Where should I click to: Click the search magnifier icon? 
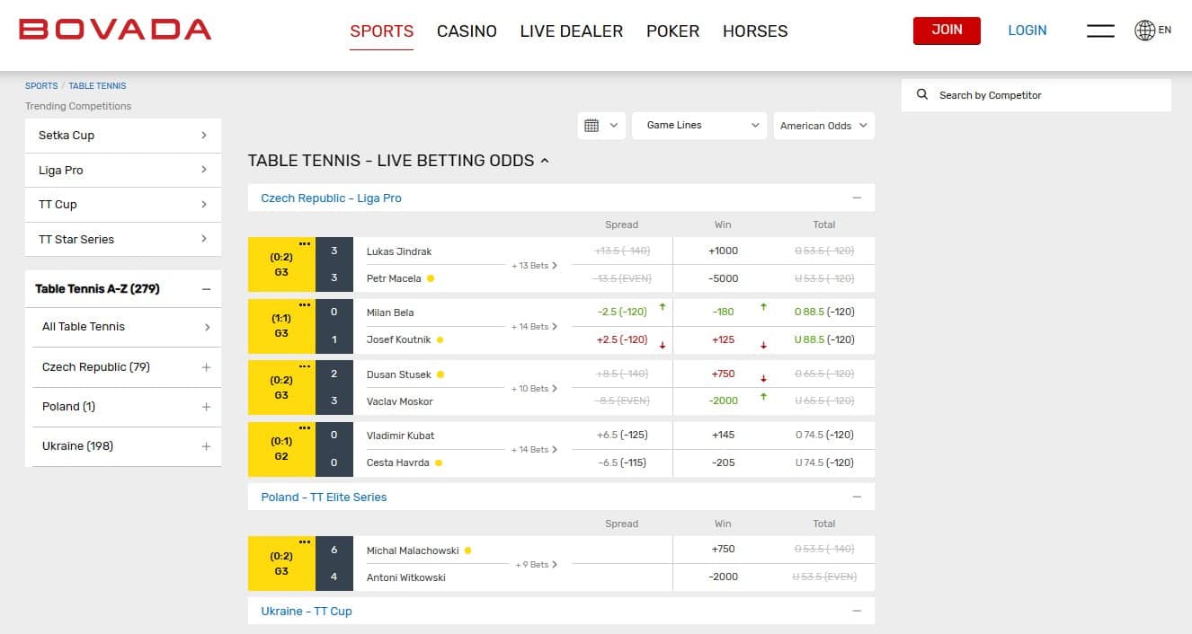[x=922, y=94]
